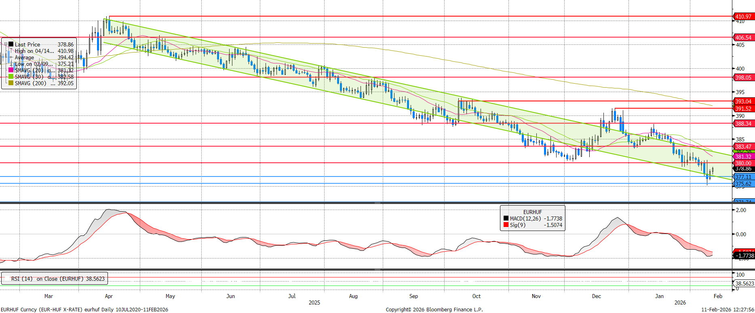This screenshot has width=755, height=313.
Task: Select the Average marker icon in legend
Action: 11,57
